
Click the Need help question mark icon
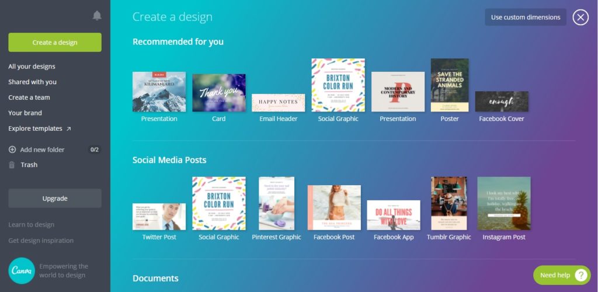coord(580,275)
